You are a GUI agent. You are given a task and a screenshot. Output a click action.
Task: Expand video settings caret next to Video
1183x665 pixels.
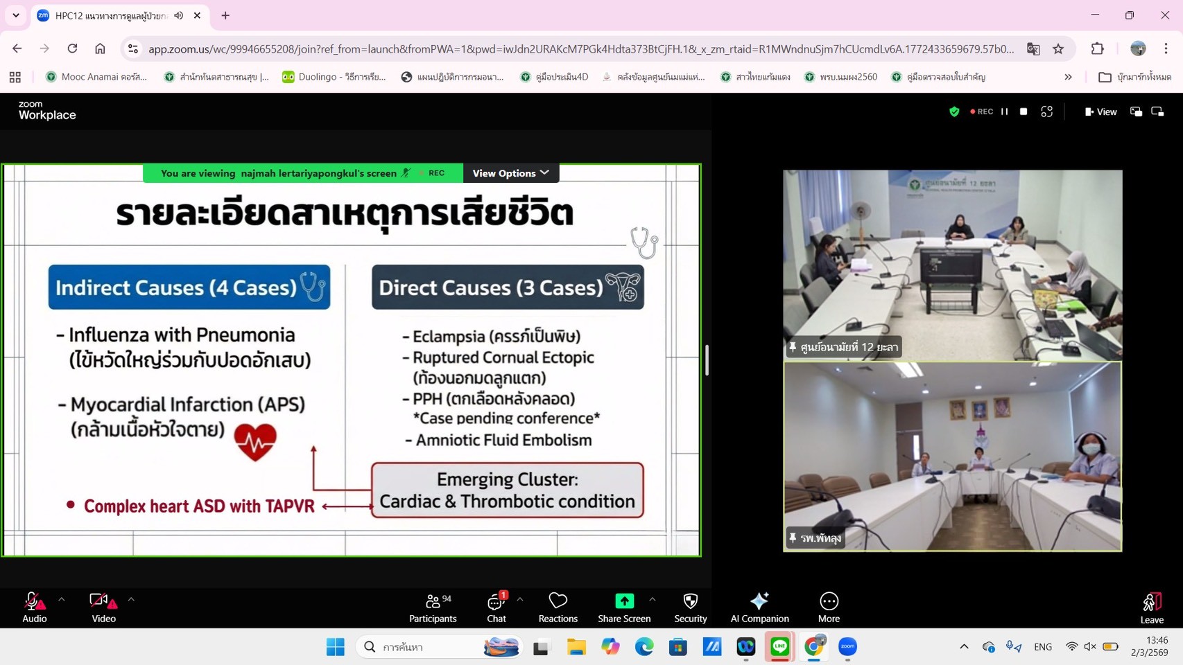pyautogui.click(x=131, y=599)
